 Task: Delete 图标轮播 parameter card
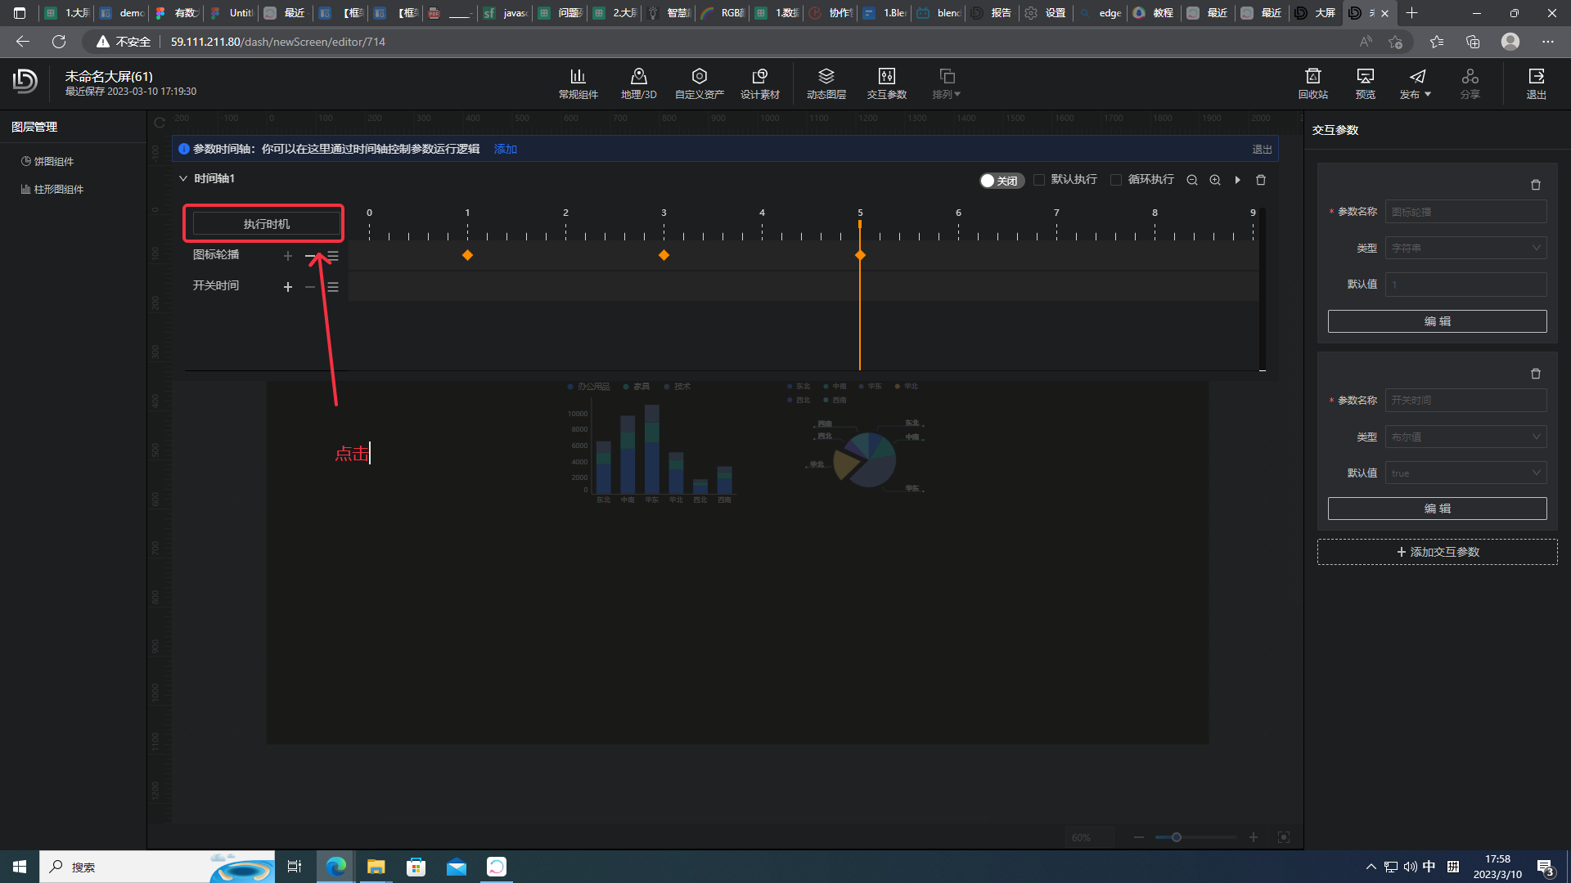(1536, 185)
